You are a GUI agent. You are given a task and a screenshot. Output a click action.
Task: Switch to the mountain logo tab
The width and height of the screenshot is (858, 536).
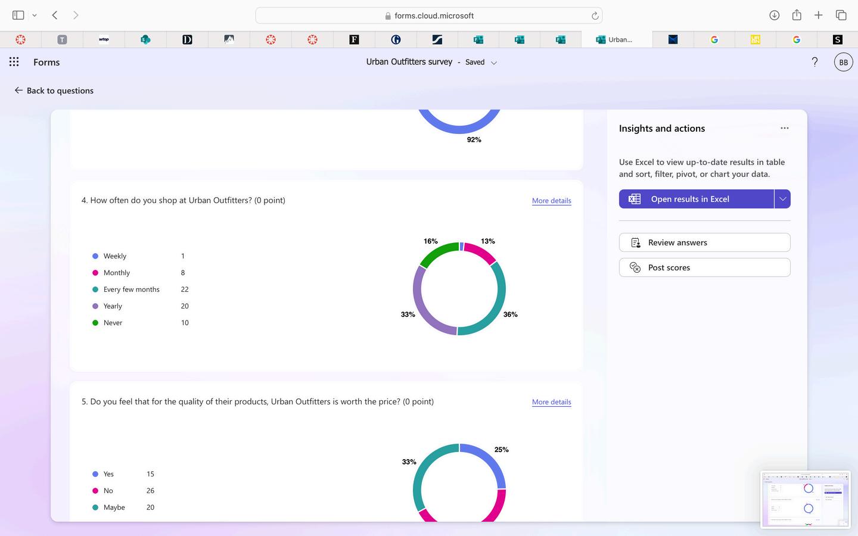click(229, 39)
